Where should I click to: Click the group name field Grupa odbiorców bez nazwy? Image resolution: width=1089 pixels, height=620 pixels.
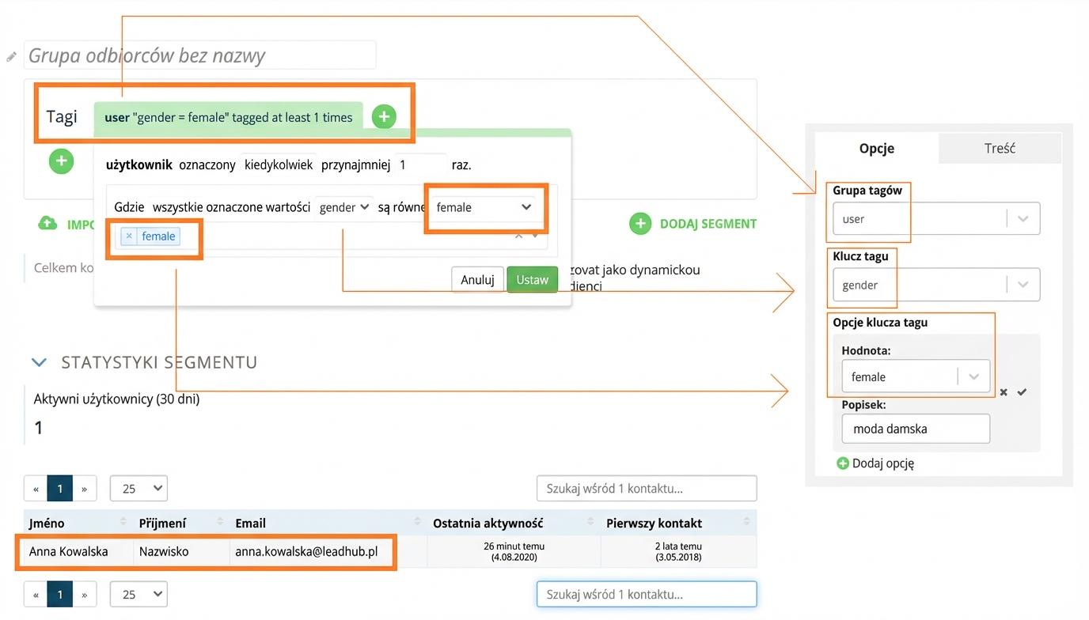pos(199,55)
